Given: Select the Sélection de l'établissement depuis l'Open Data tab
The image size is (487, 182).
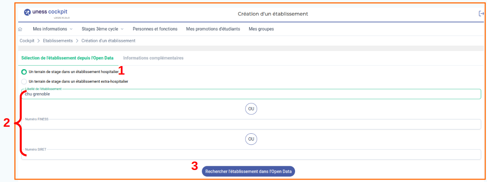Looking at the screenshot, I should pos(67,58).
